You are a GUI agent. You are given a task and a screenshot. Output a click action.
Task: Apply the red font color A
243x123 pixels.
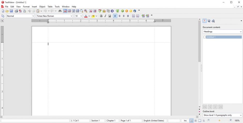tap(86, 16)
